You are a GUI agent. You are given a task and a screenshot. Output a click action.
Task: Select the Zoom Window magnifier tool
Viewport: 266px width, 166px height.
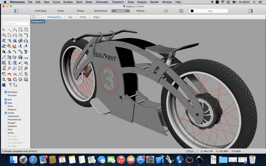coord(15,68)
